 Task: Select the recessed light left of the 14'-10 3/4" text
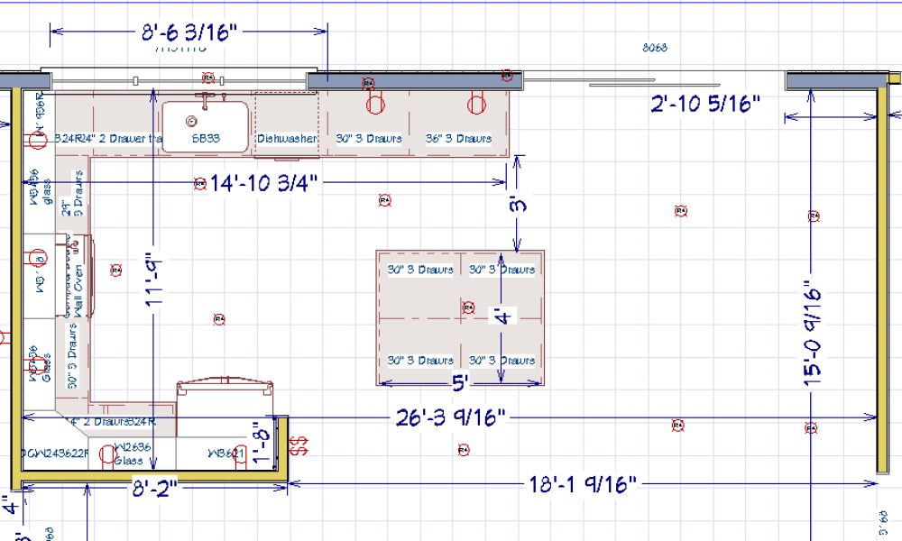[199, 184]
